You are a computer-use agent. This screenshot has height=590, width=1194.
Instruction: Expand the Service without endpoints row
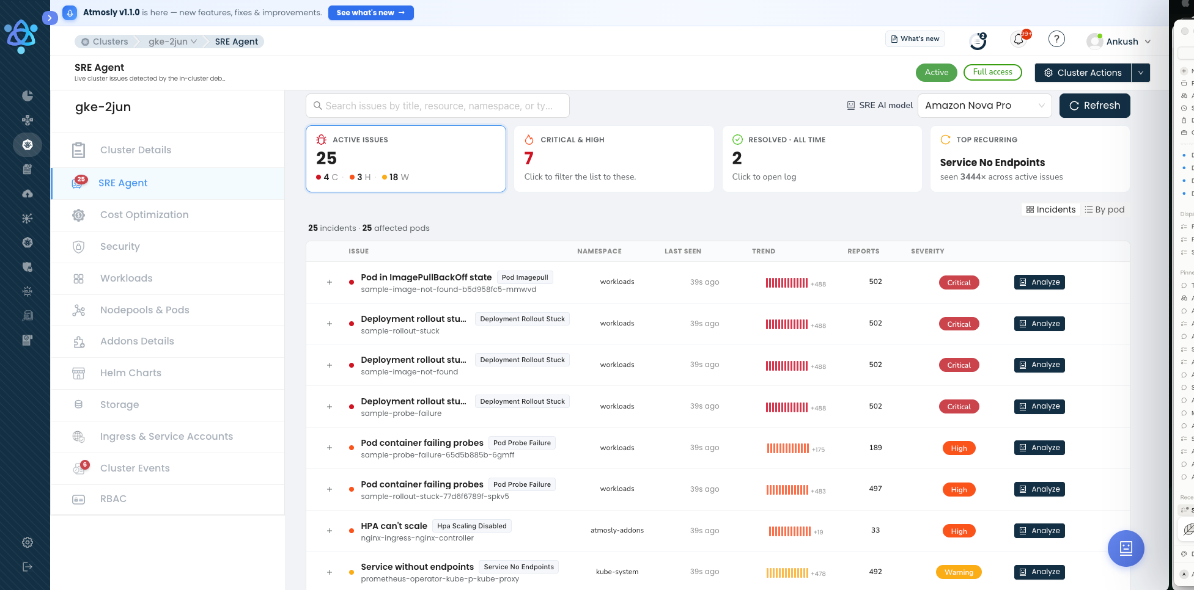[330, 572]
